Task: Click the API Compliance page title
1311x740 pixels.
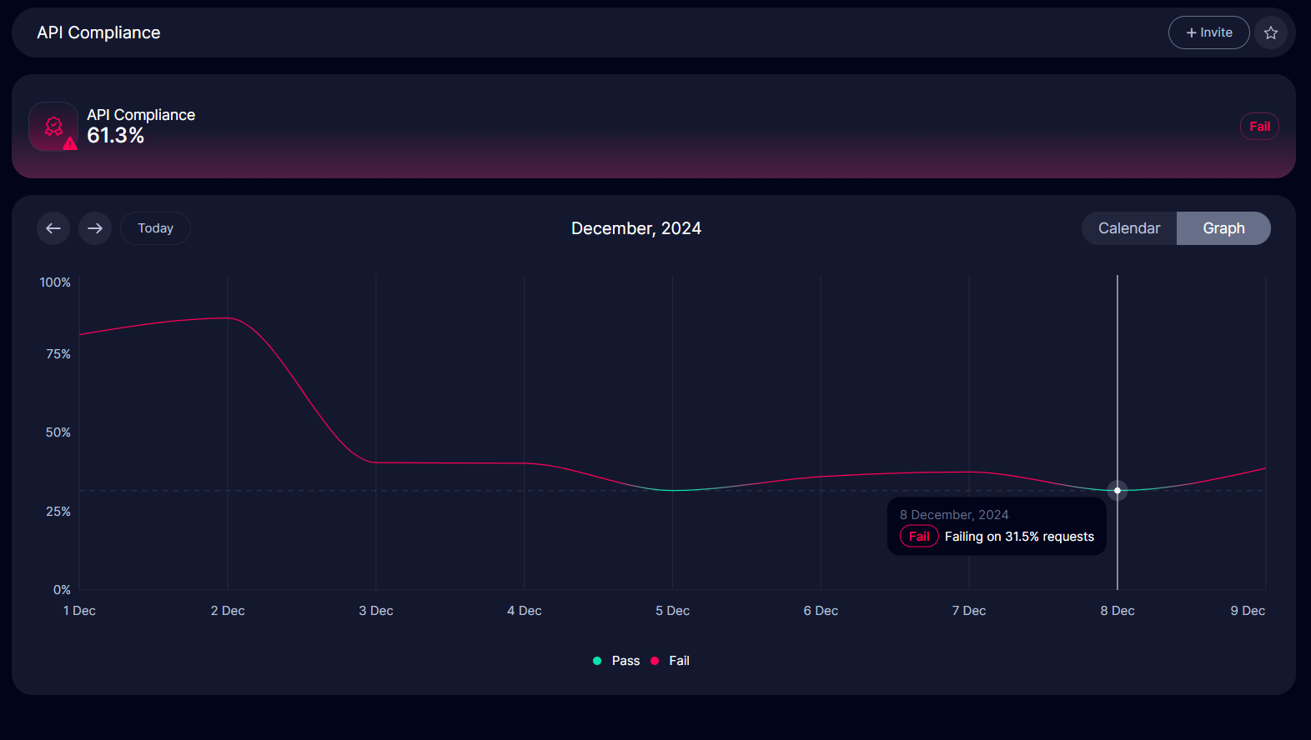Action: tap(98, 32)
